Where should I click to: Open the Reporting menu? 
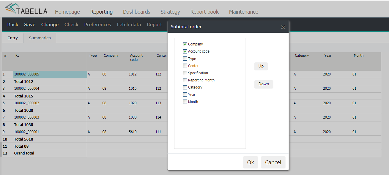101,12
